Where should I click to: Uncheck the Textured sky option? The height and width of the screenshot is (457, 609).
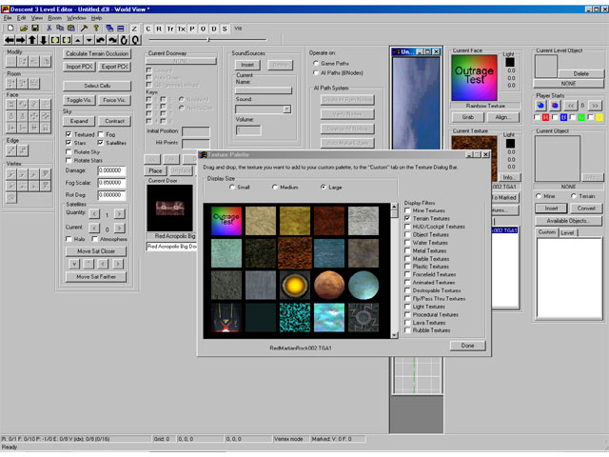[69, 134]
